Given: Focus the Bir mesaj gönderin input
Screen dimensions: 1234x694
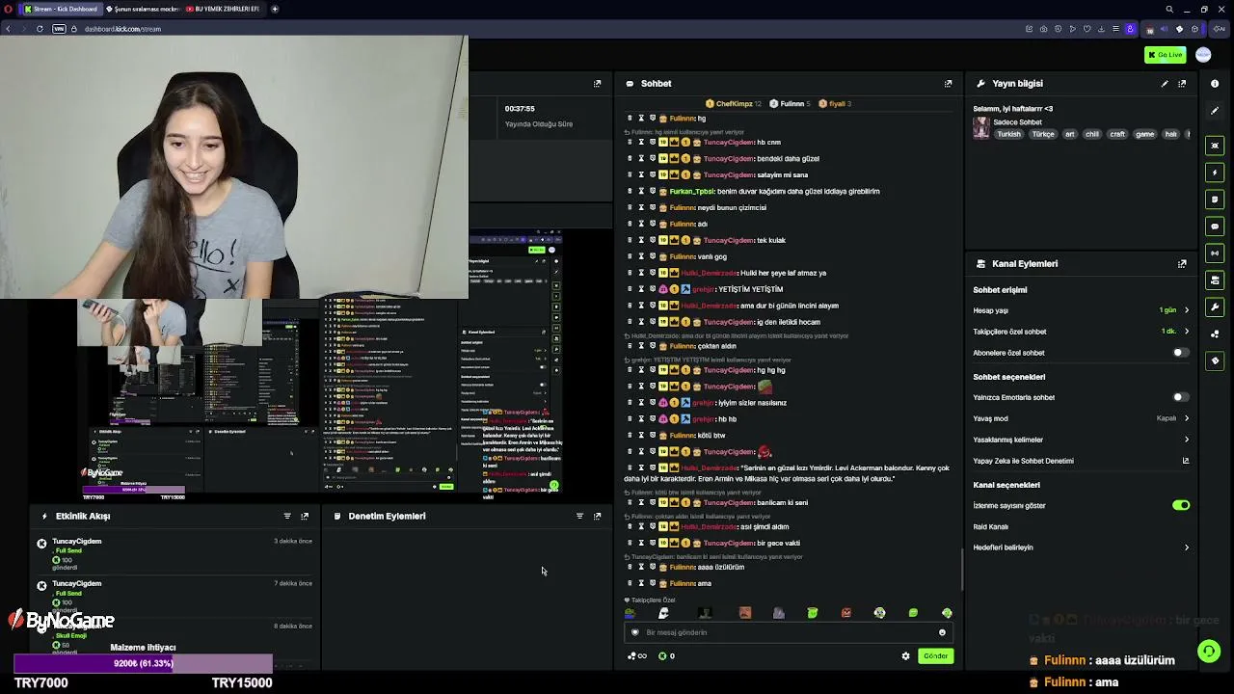Looking at the screenshot, I should coord(789,632).
